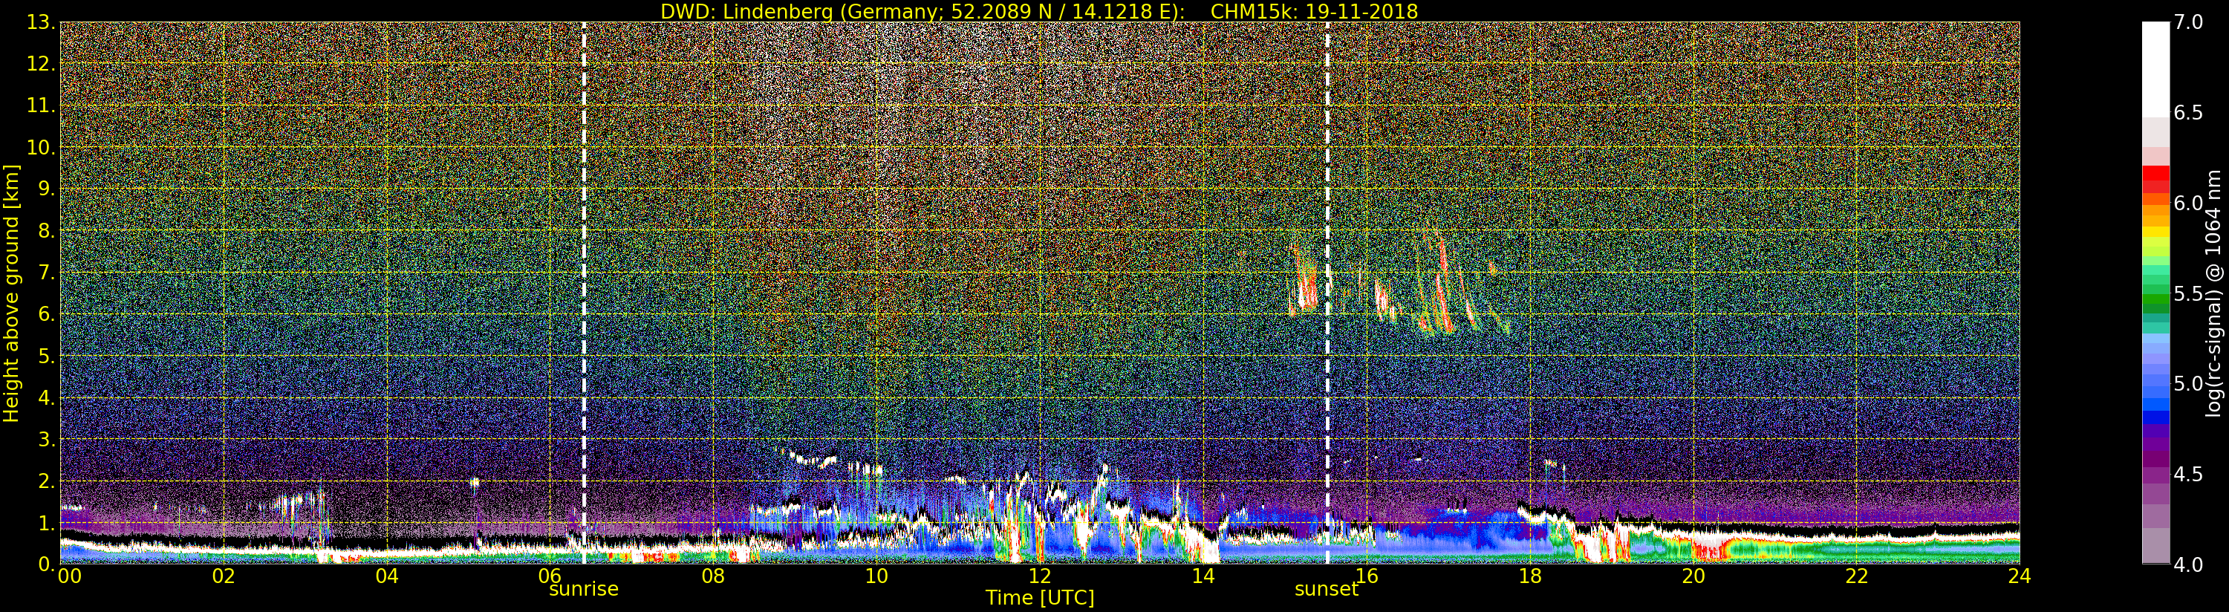
Task: Click colorbar tick value '5.5'
Action: point(2188,293)
